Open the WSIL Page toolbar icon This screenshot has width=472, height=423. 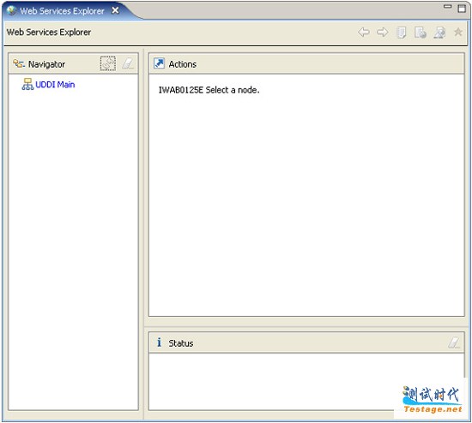(x=421, y=33)
